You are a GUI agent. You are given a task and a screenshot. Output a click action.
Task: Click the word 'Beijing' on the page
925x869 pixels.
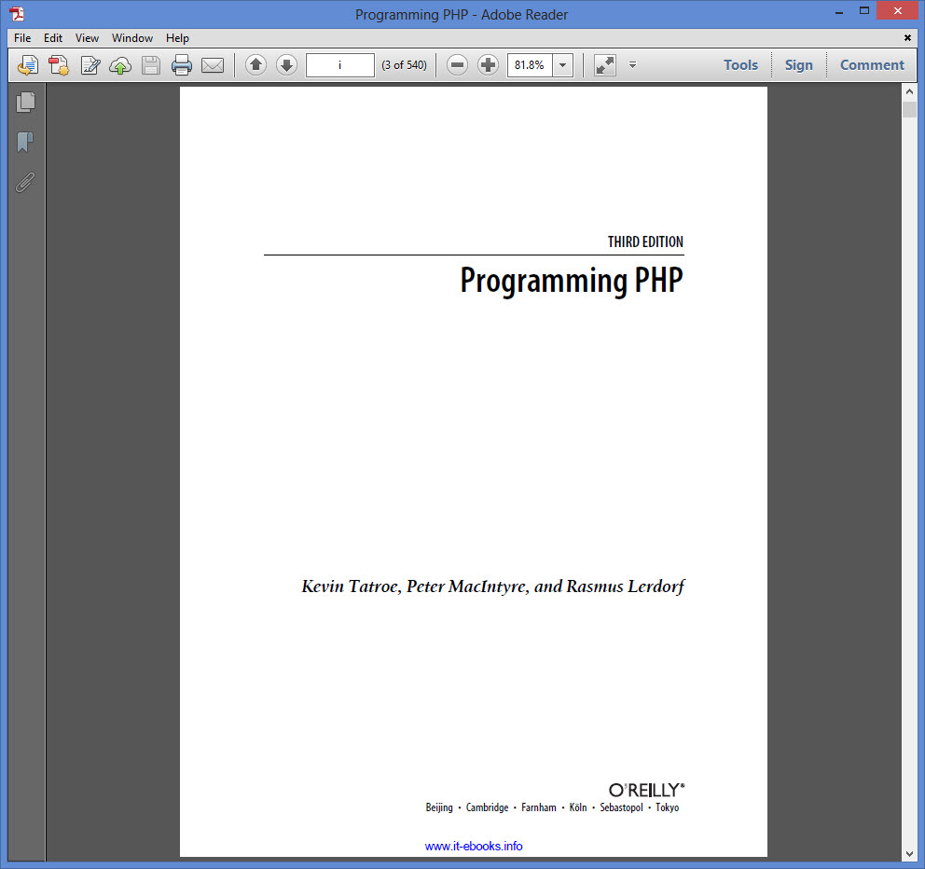click(x=439, y=807)
